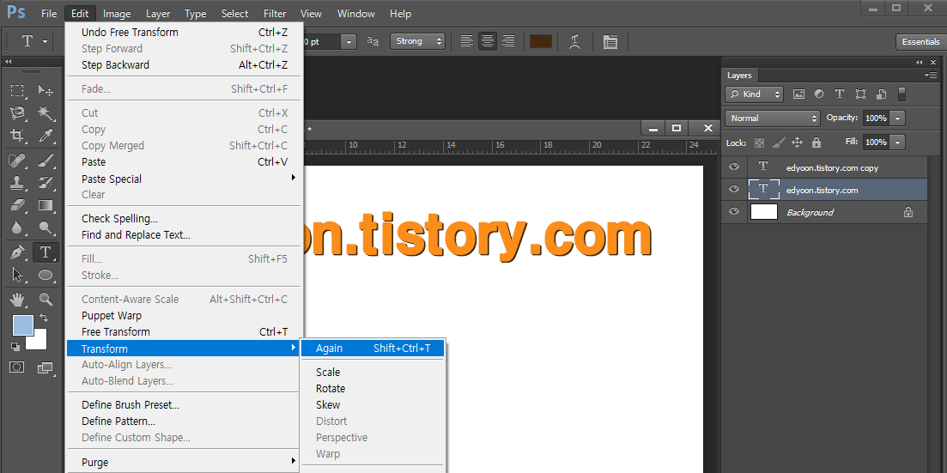The height and width of the screenshot is (473, 947).
Task: Center-align the text
Action: (488, 41)
